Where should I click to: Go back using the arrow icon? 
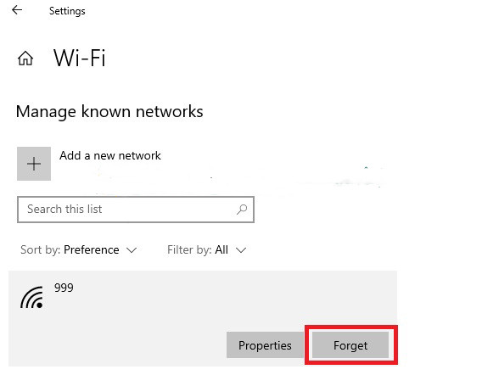click(x=17, y=10)
